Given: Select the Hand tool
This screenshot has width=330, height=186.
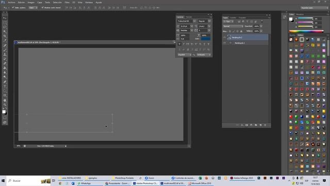Looking at the screenshot, I should 5,100.
